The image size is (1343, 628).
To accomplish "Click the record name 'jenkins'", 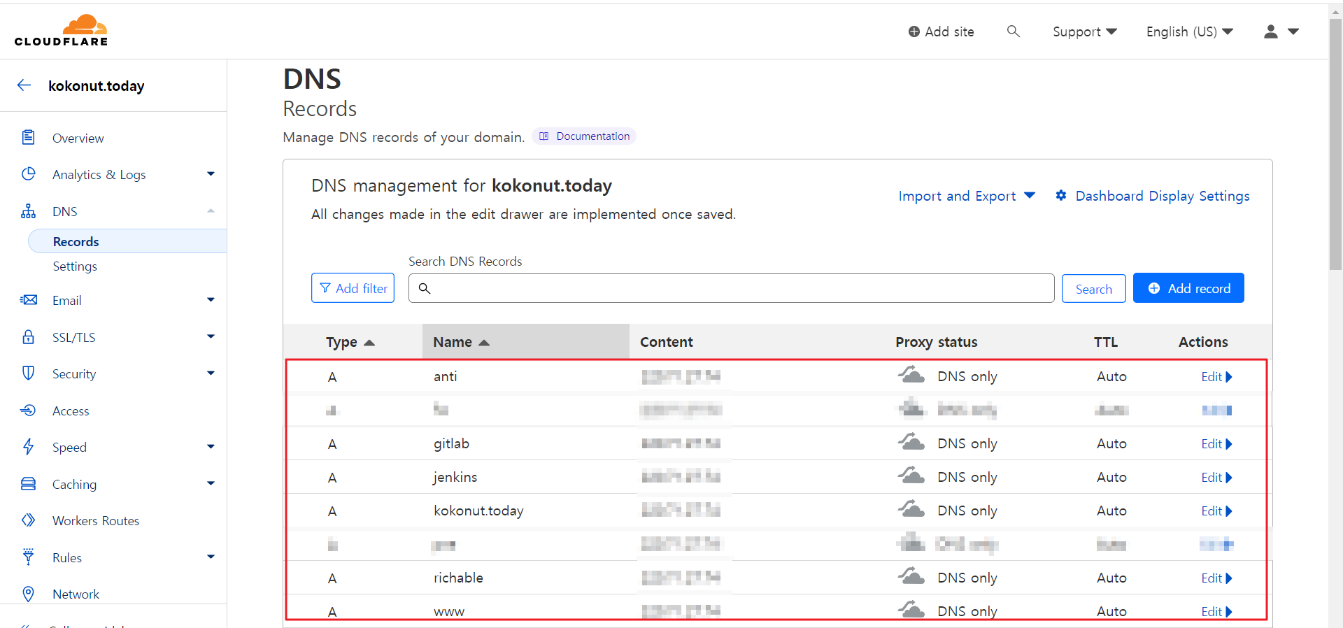I will pos(455,477).
